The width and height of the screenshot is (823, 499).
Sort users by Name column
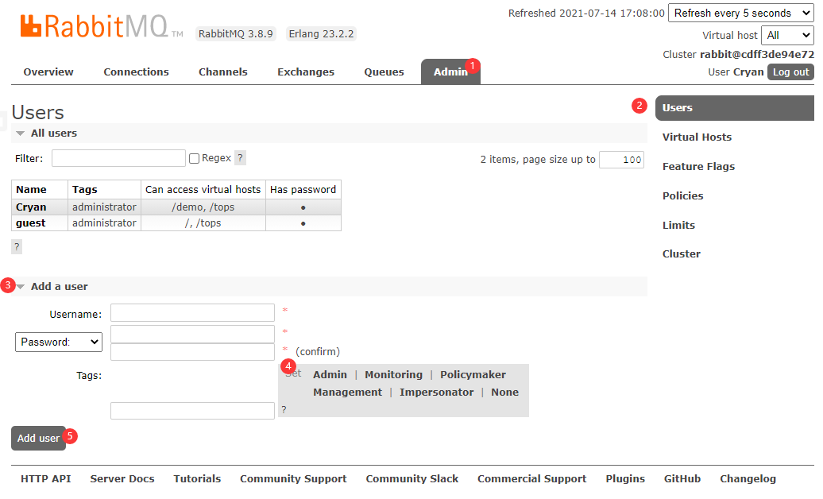coord(31,190)
